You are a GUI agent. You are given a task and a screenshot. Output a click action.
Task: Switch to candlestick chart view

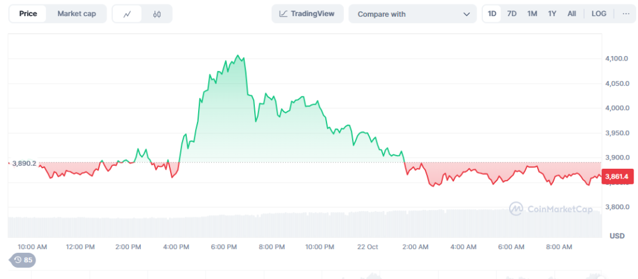[x=157, y=14]
